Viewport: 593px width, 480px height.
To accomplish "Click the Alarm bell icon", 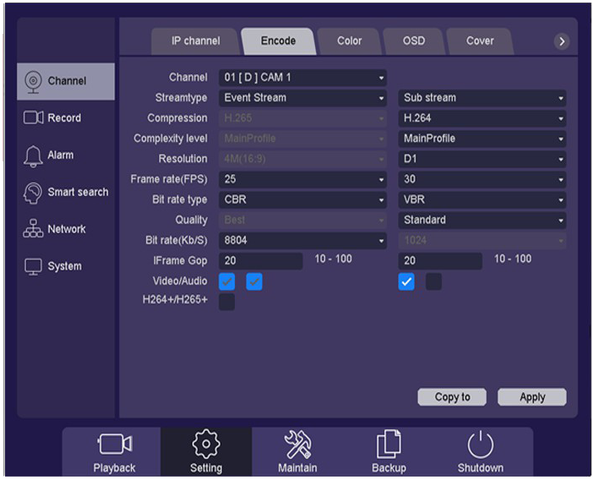I will pos(33,155).
